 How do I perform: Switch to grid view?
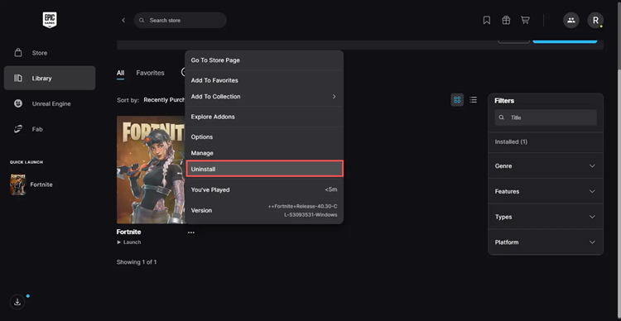(457, 100)
